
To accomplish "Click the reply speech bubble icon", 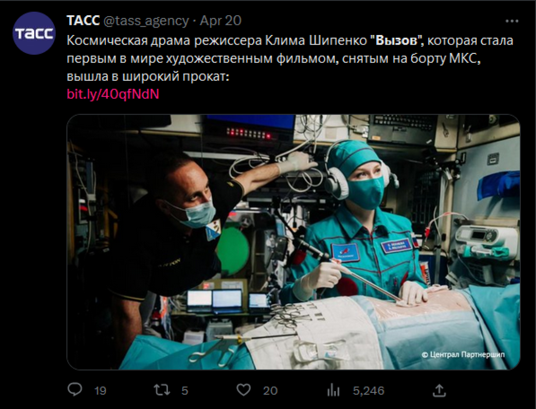I will point(75,389).
